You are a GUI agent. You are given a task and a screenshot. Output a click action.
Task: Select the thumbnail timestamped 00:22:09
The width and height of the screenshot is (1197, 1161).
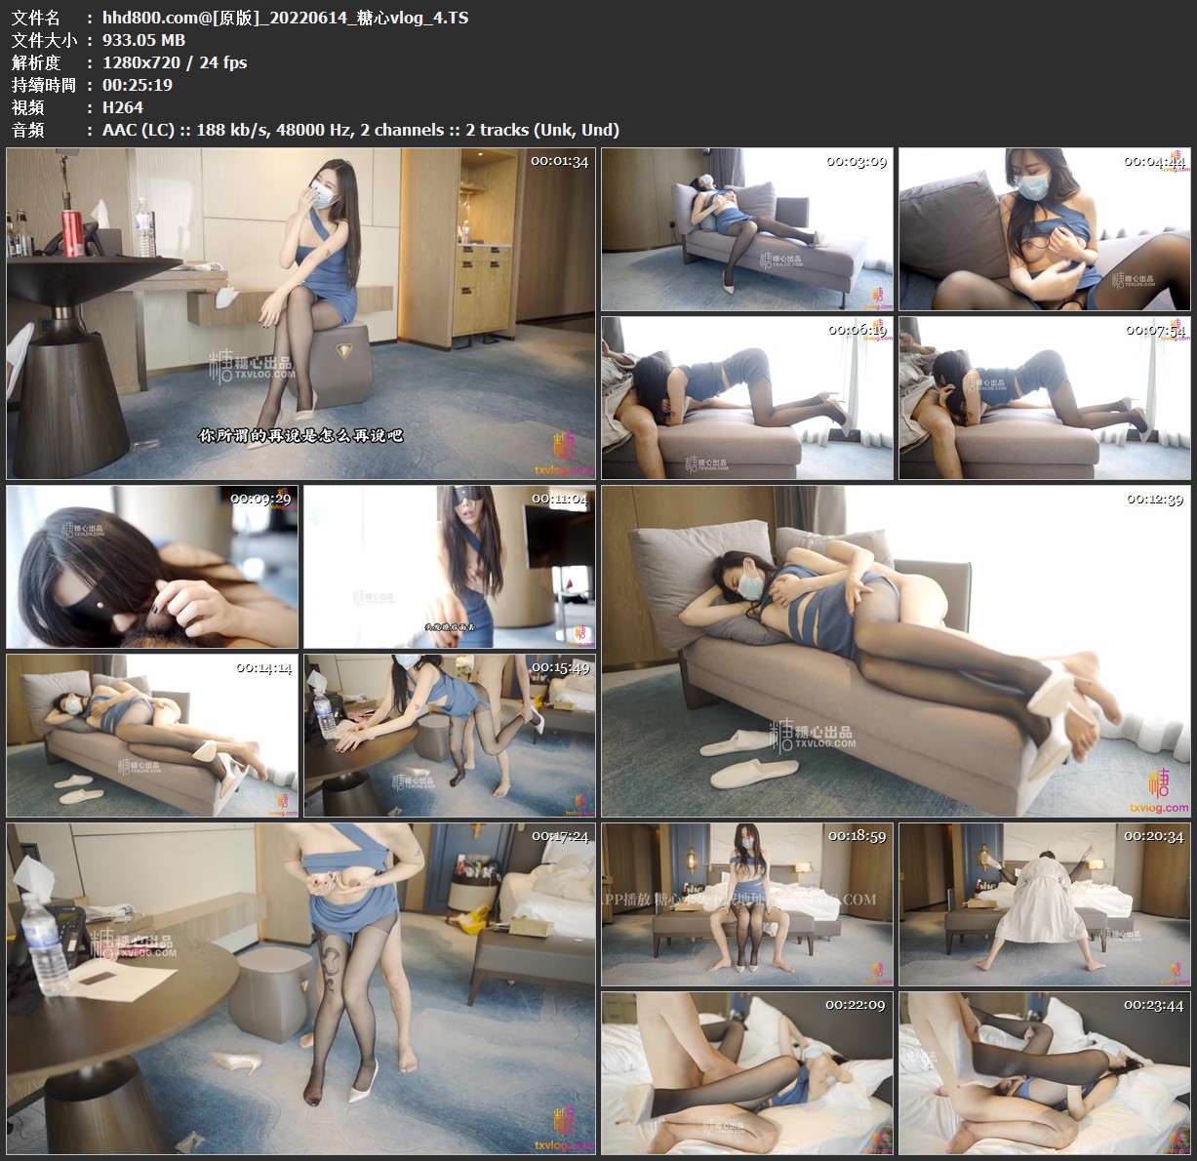pos(746,1072)
